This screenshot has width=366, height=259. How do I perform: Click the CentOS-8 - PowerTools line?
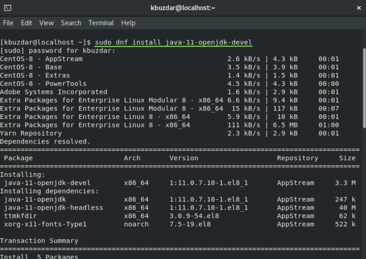coord(170,84)
